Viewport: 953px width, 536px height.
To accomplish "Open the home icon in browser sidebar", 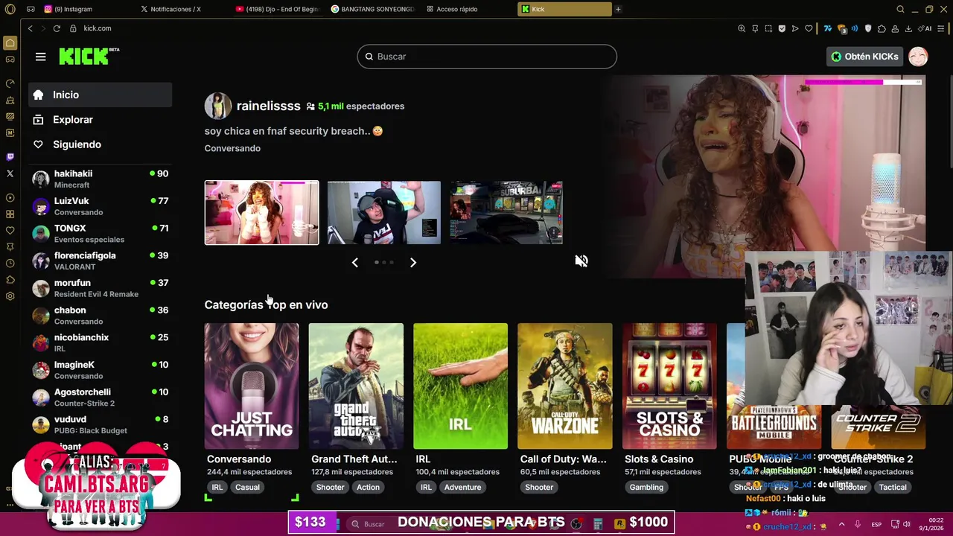I will point(10,42).
